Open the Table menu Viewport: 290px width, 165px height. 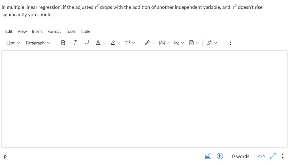[x=86, y=31]
